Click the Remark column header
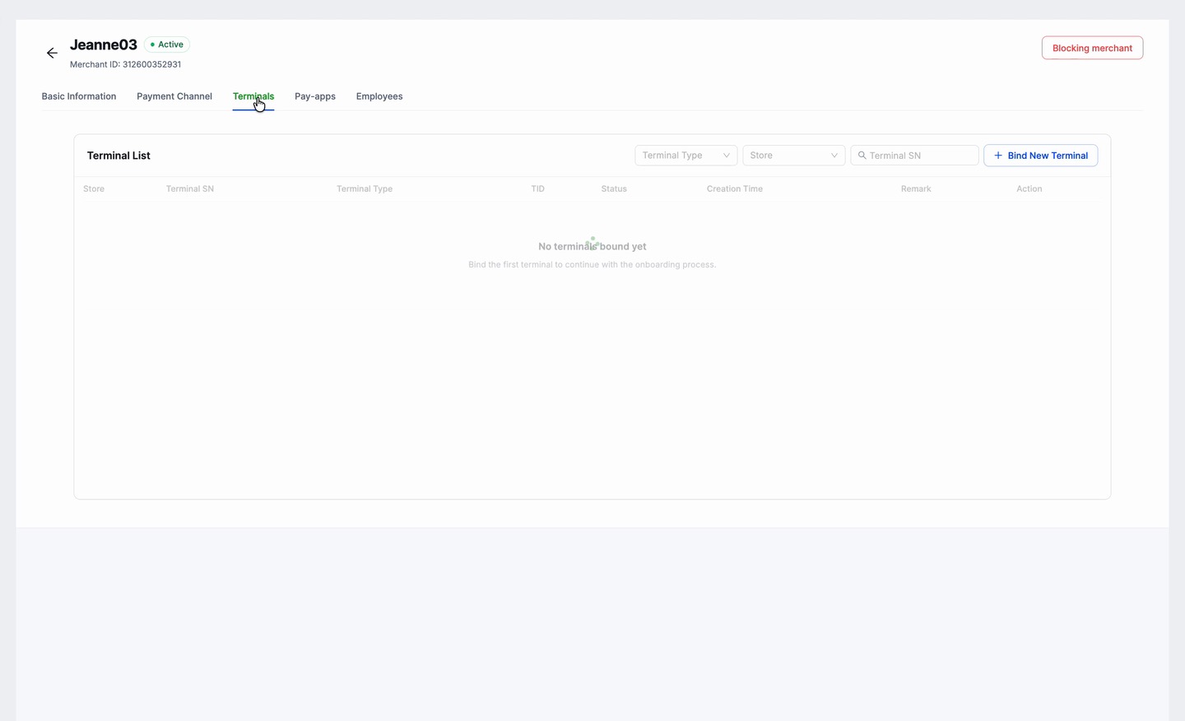Image resolution: width=1185 pixels, height=721 pixels. (916, 188)
